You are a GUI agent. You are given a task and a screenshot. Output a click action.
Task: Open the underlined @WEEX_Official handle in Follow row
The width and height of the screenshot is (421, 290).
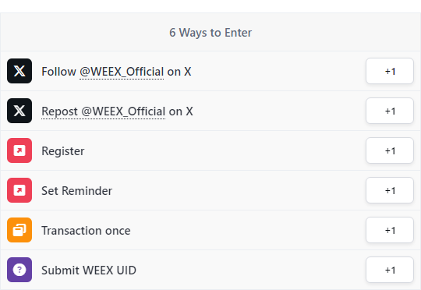(x=122, y=72)
